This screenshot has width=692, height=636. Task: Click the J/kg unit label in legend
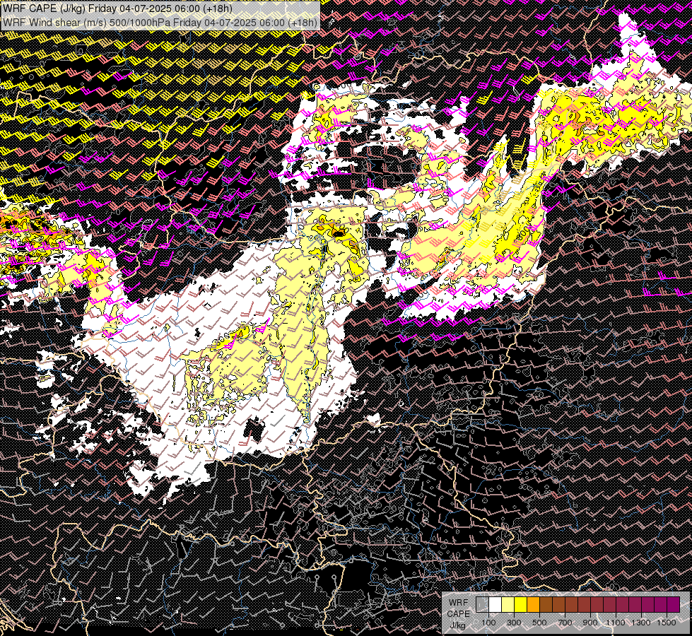(457, 625)
